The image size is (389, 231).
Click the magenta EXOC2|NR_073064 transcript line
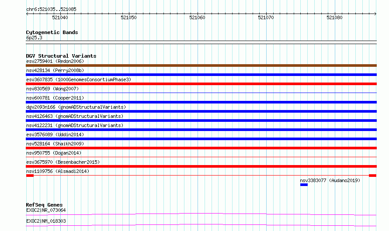click(x=201, y=214)
